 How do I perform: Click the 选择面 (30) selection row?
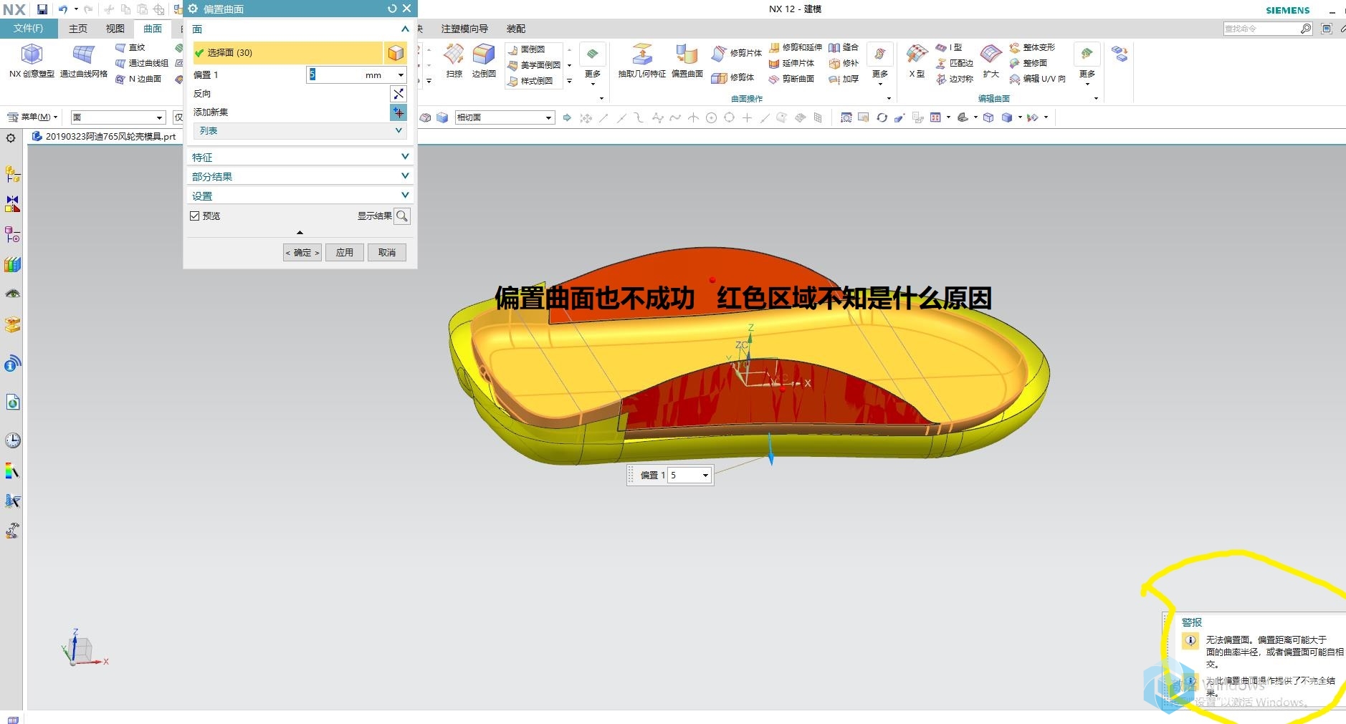pos(287,53)
